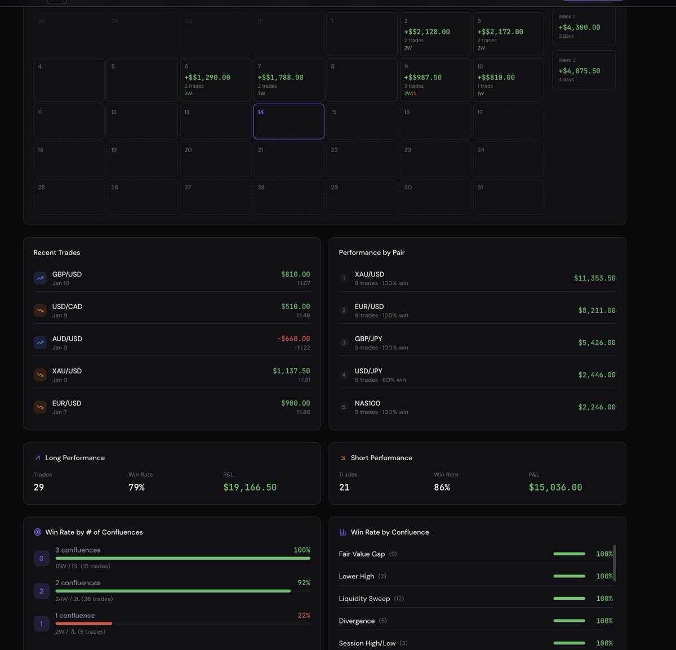This screenshot has width=676, height=650.
Task: Select January 14 on the calendar
Action: 289,121
